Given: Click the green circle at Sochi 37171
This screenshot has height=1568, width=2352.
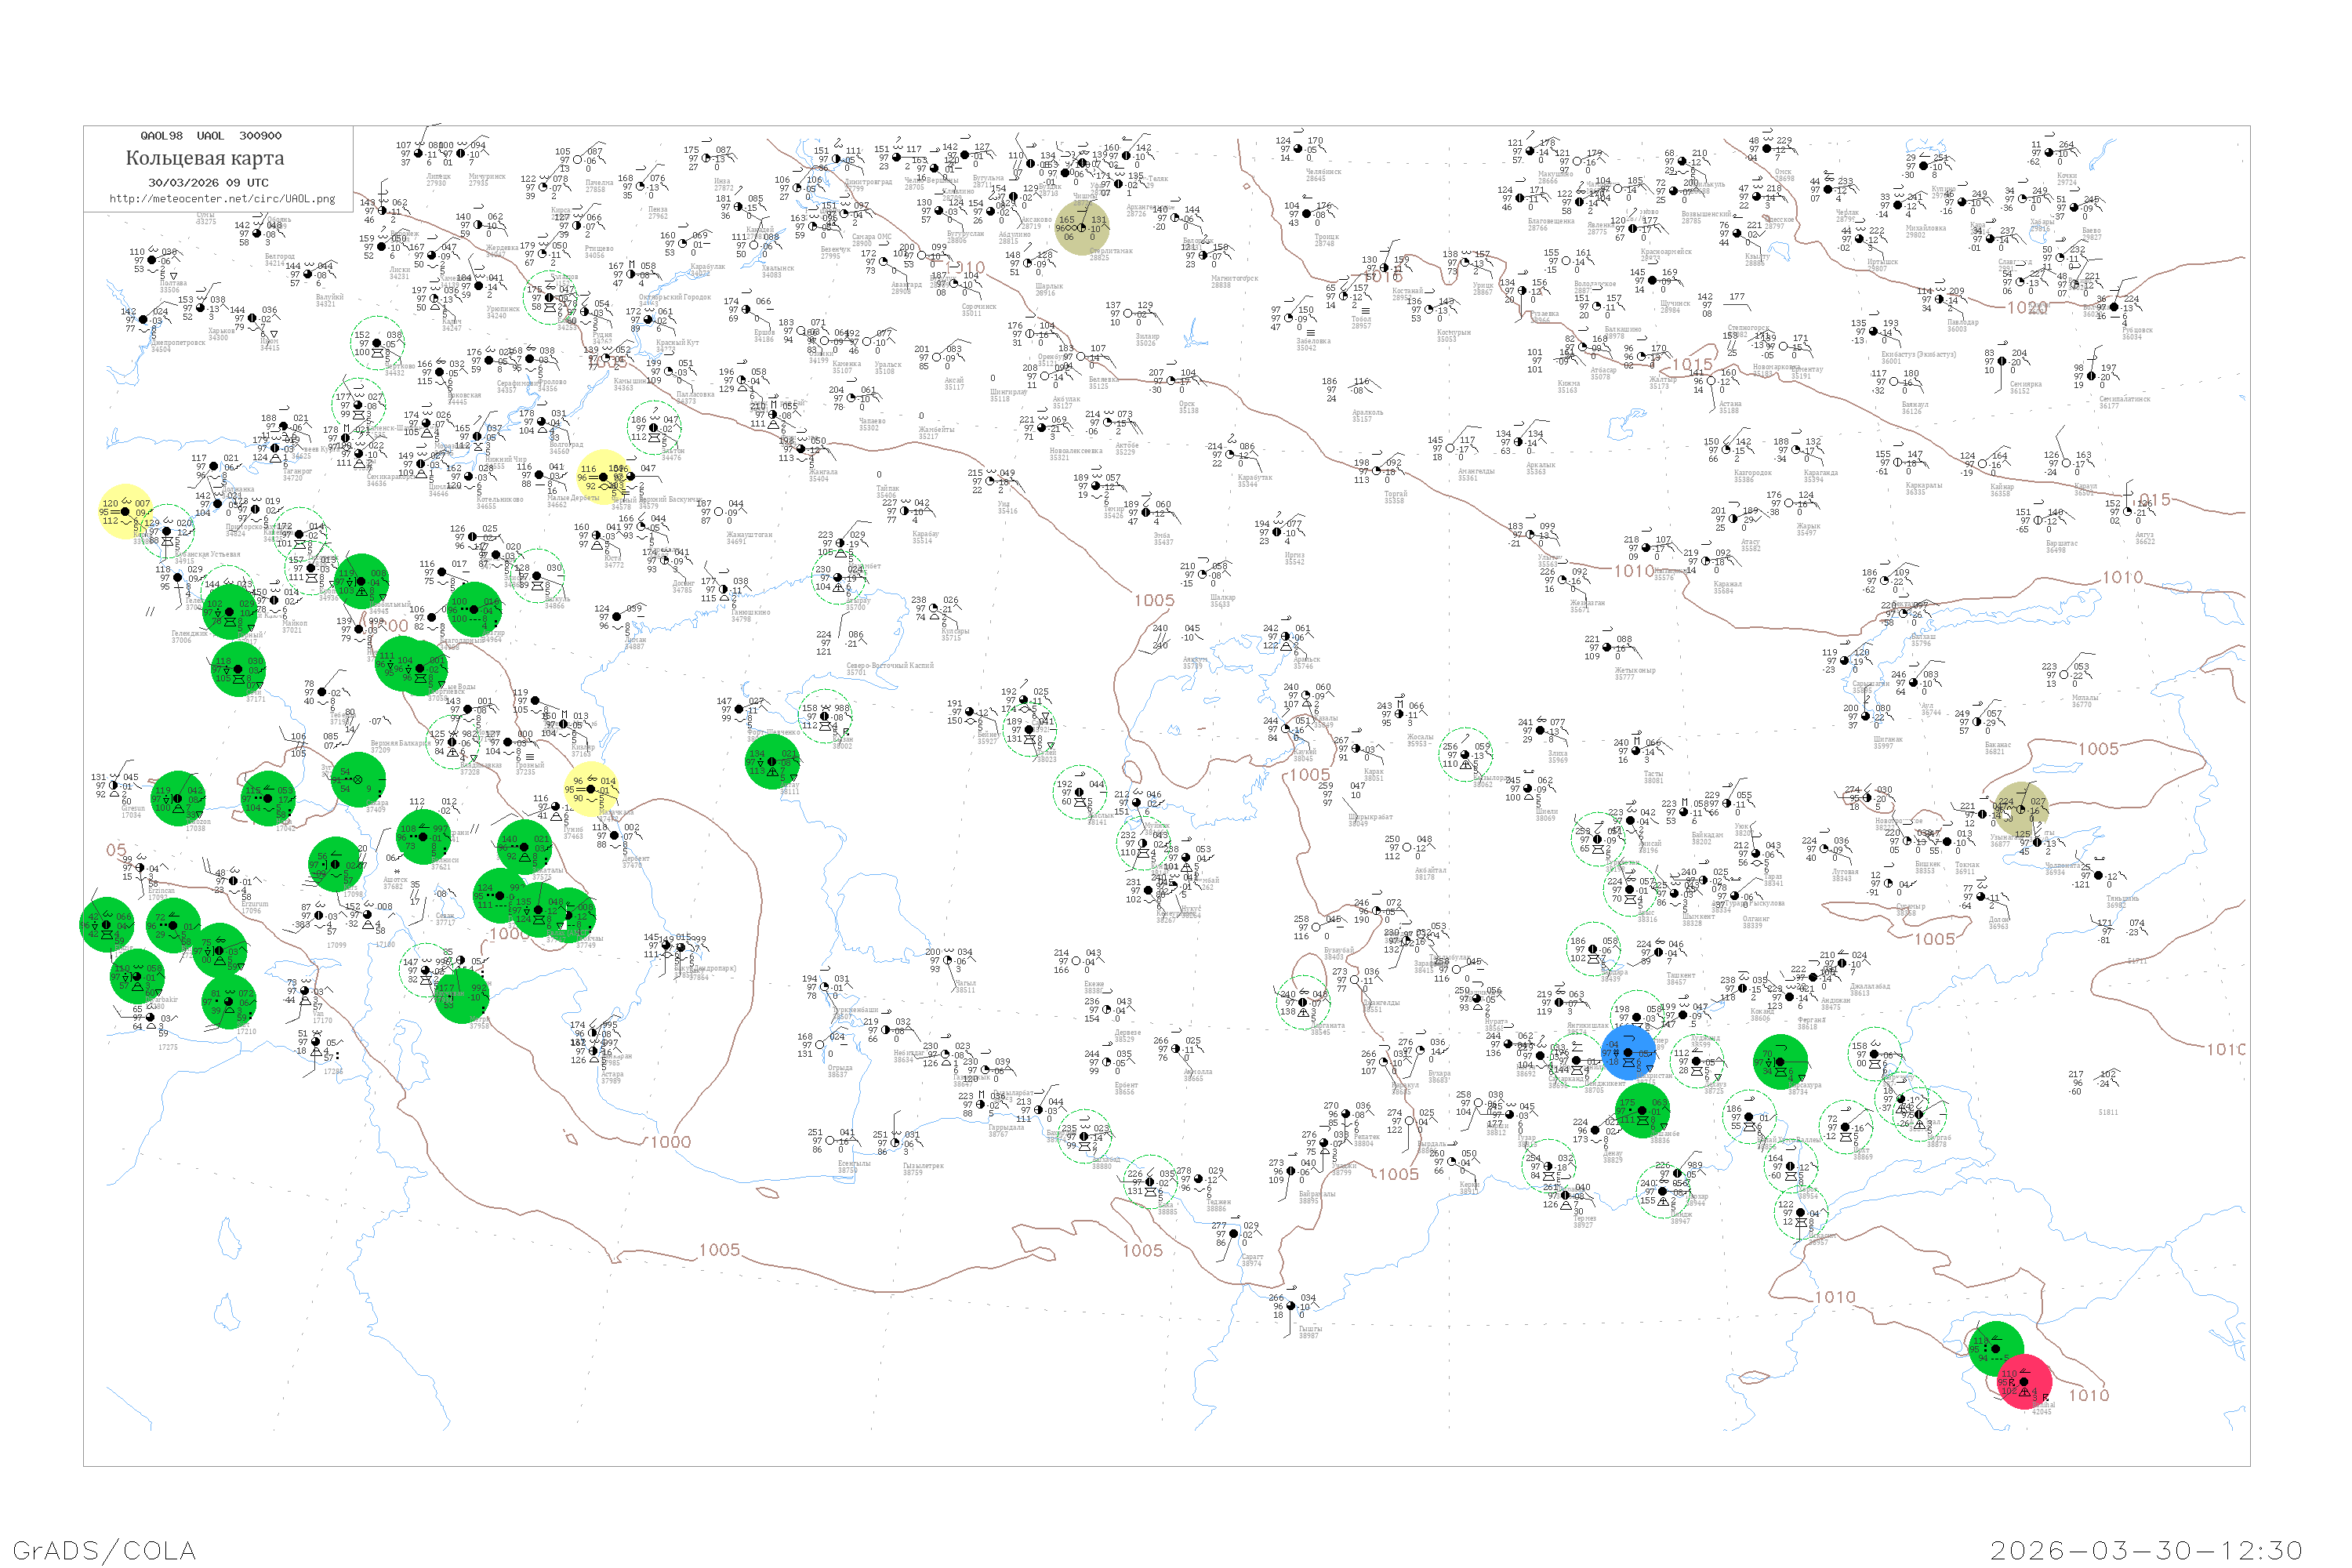Looking at the screenshot, I should [238, 669].
